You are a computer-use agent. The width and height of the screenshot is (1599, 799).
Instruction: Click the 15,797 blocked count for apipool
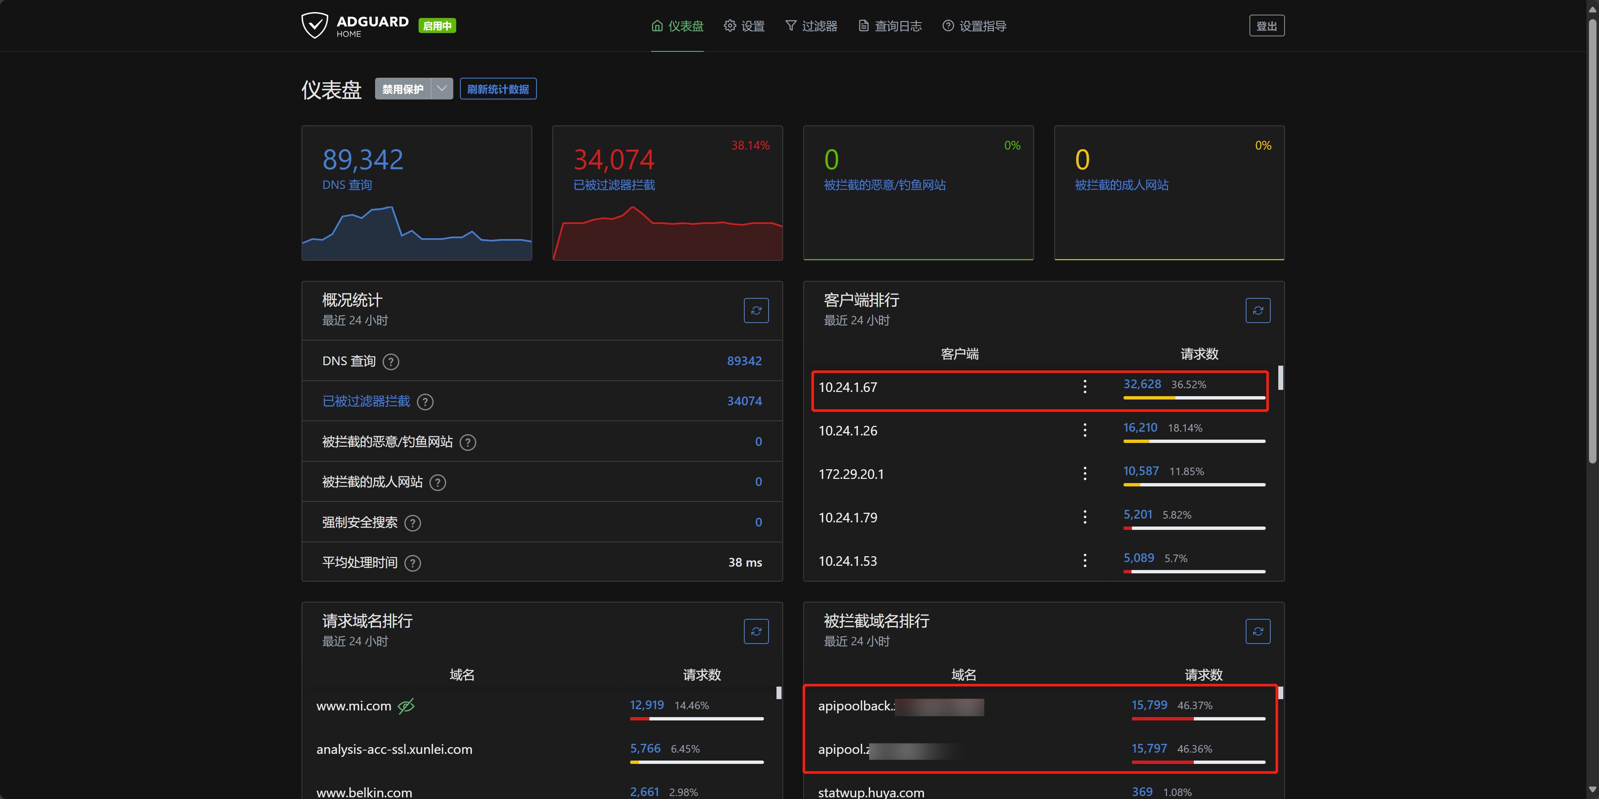1149,748
